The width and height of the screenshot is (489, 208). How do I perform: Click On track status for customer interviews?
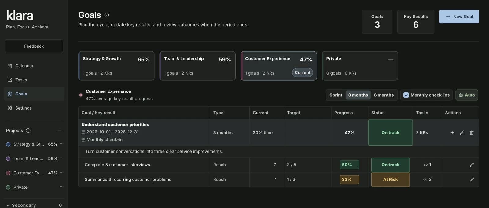(390, 165)
